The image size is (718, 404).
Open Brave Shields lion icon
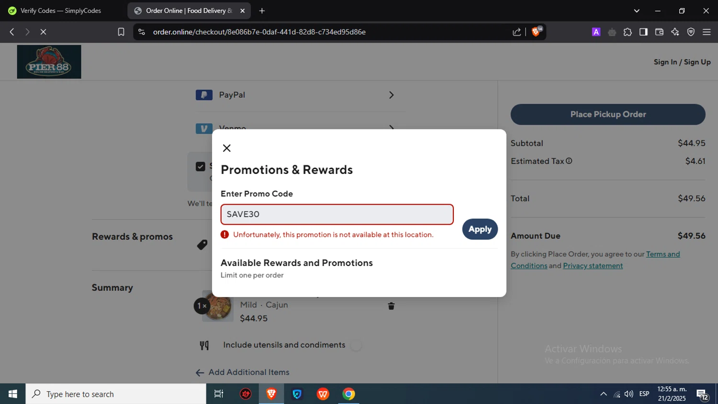537,32
